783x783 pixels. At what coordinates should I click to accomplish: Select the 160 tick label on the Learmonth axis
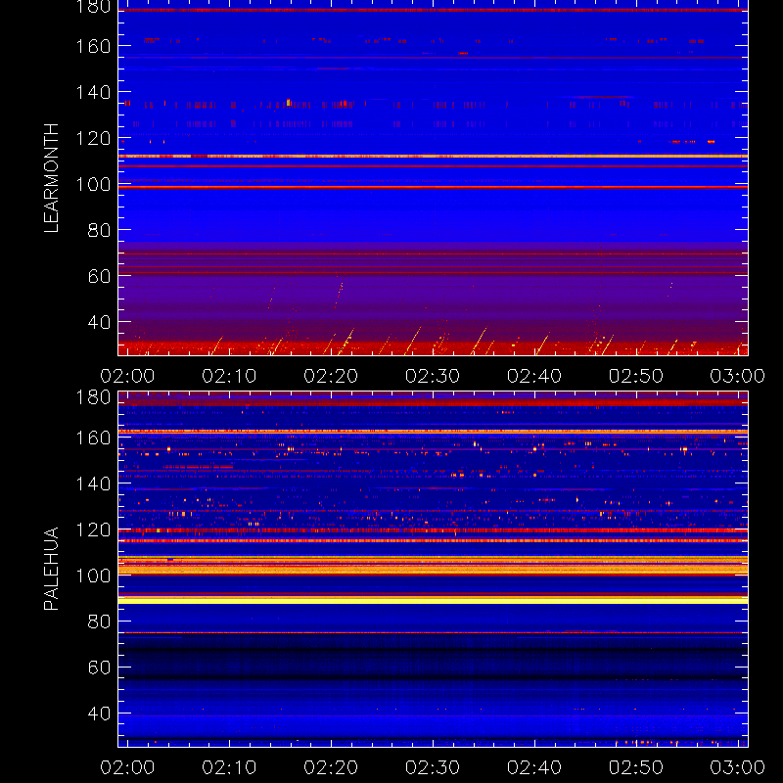93,46
